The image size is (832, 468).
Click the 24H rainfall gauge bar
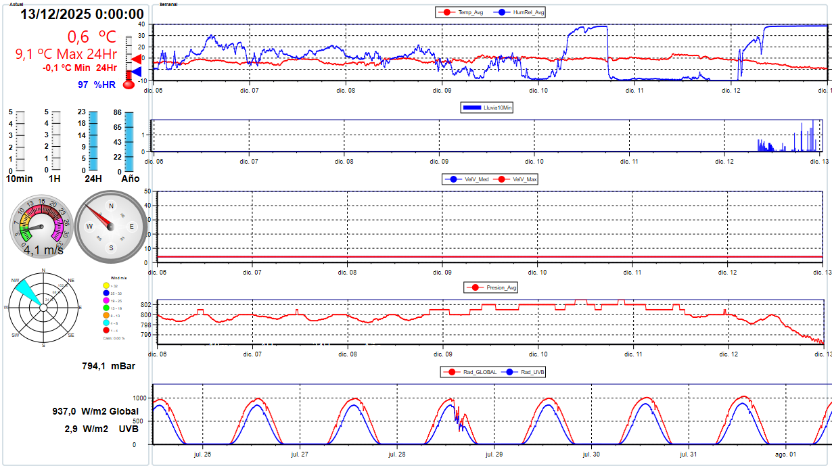point(94,141)
